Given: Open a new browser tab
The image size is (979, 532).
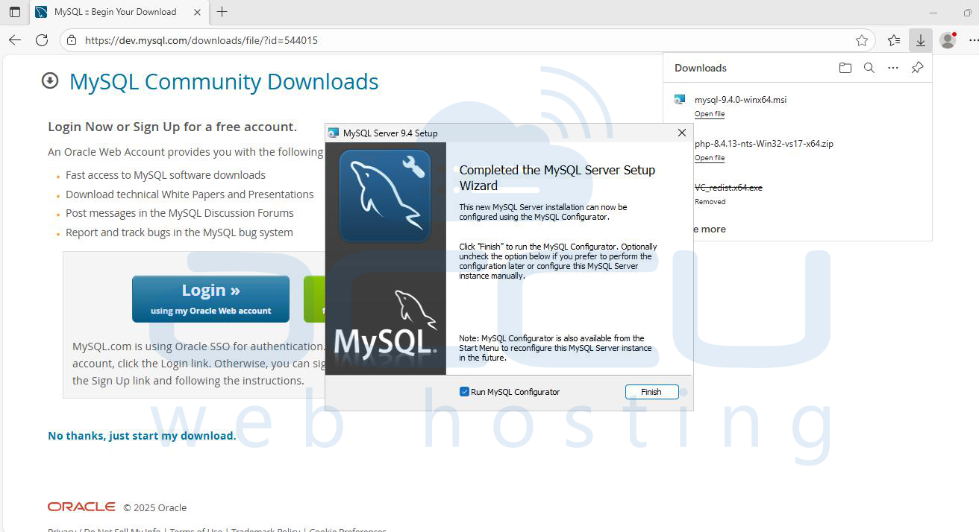Looking at the screenshot, I should 222,12.
